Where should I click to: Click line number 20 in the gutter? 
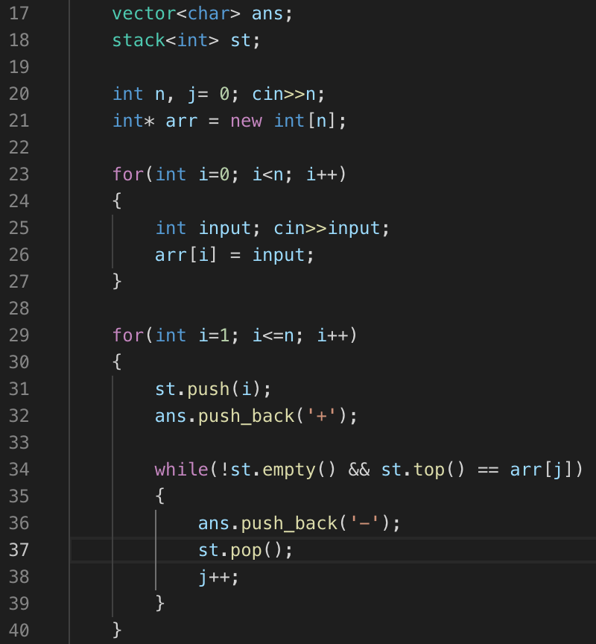click(19, 94)
